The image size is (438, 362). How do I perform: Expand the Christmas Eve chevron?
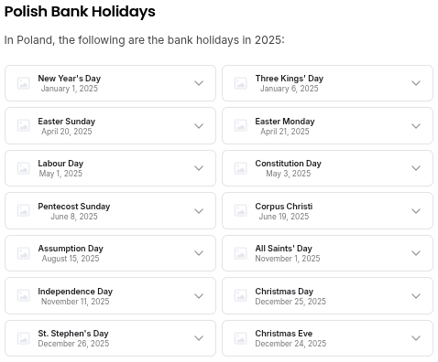(x=416, y=338)
